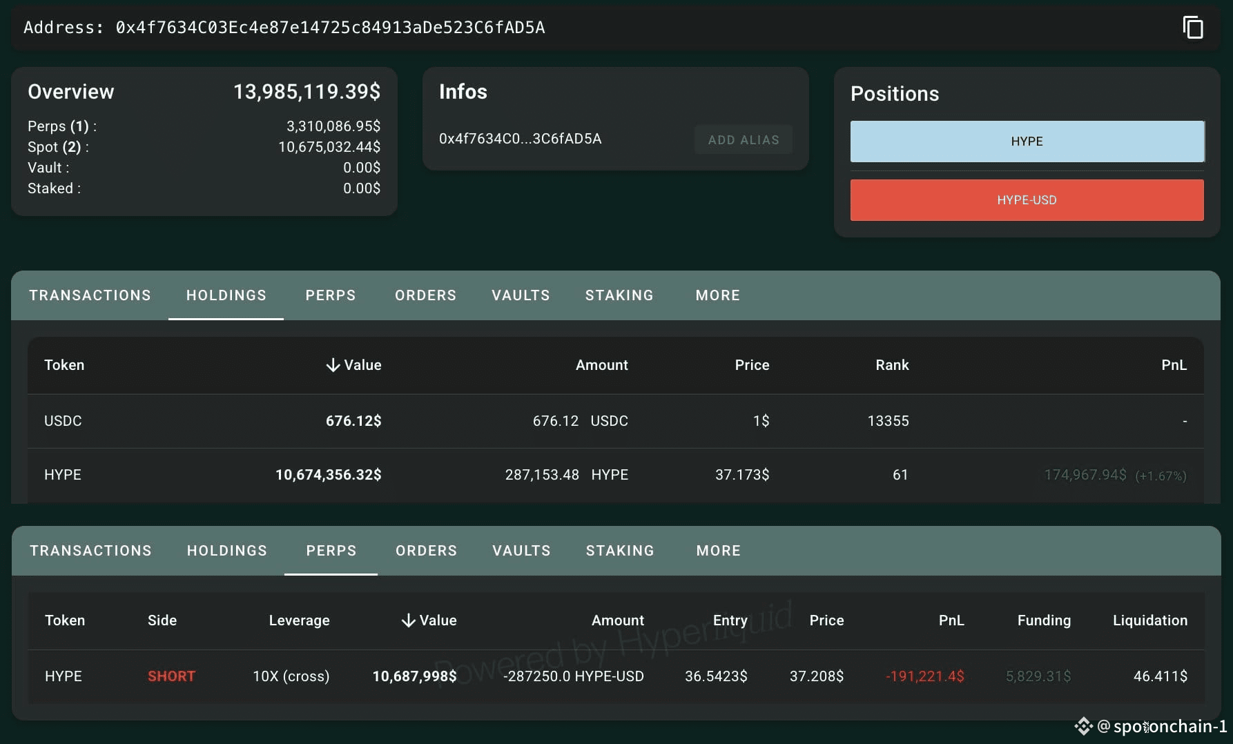Click the 'Vault :' label in Overview
Viewport: 1233px width, 744px height.
[48, 168]
